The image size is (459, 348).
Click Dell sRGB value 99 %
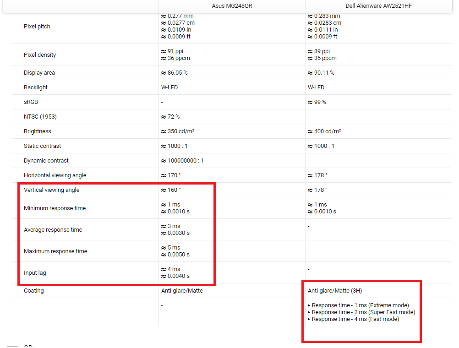click(317, 102)
